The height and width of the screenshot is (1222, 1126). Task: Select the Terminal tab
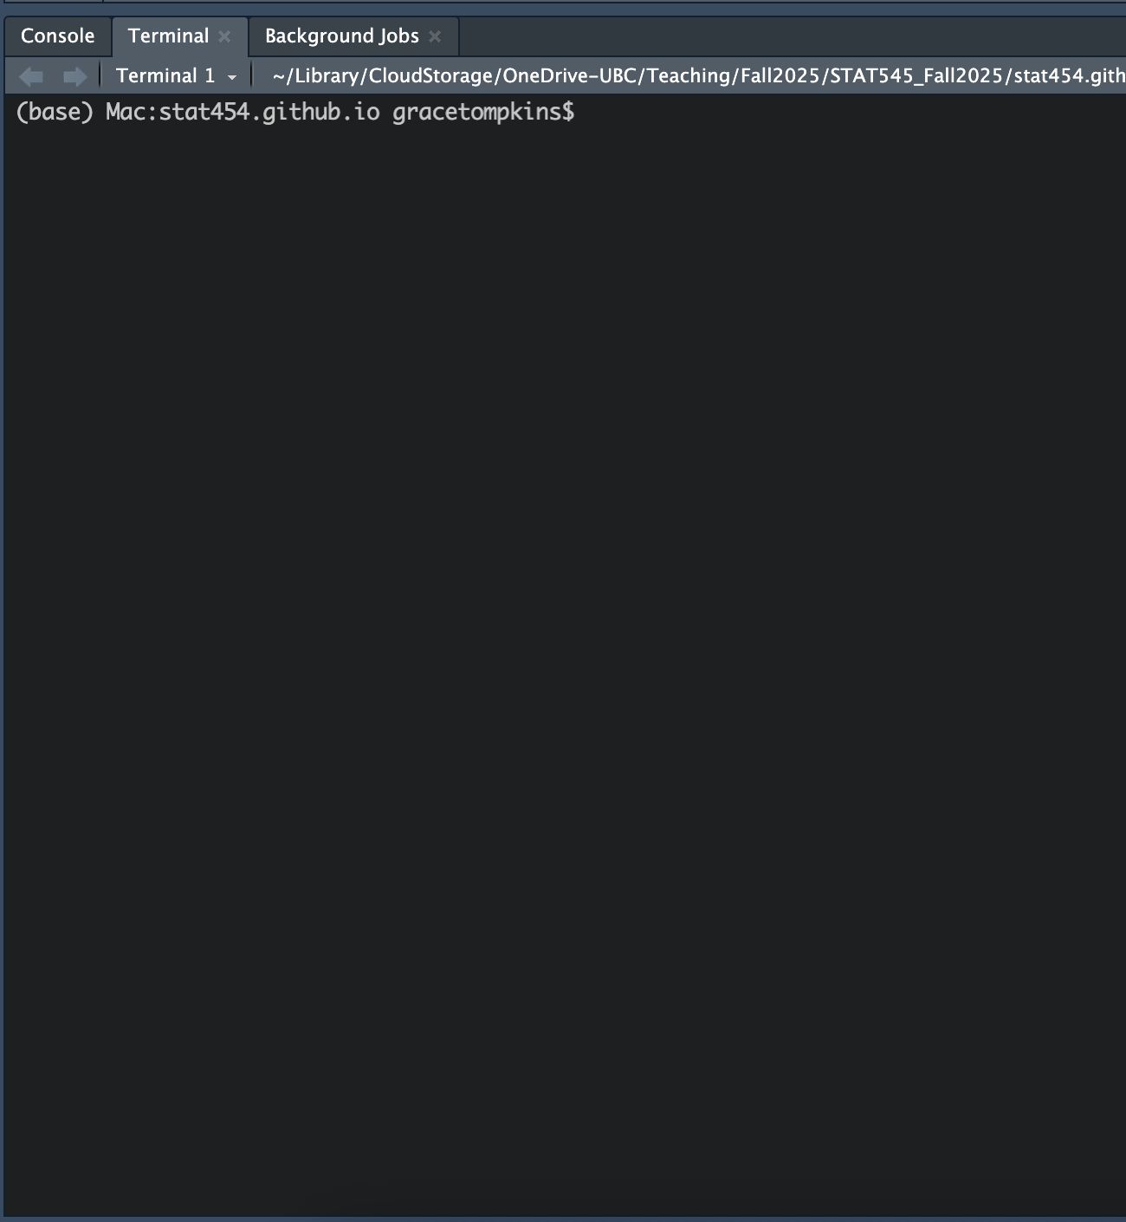tap(168, 36)
